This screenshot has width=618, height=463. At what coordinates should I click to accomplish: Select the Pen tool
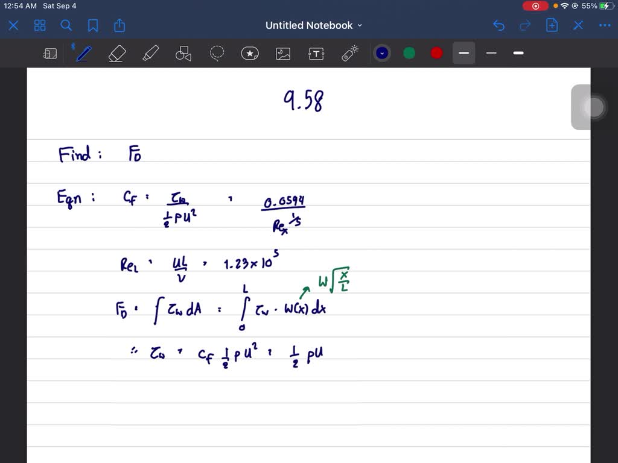(83, 53)
